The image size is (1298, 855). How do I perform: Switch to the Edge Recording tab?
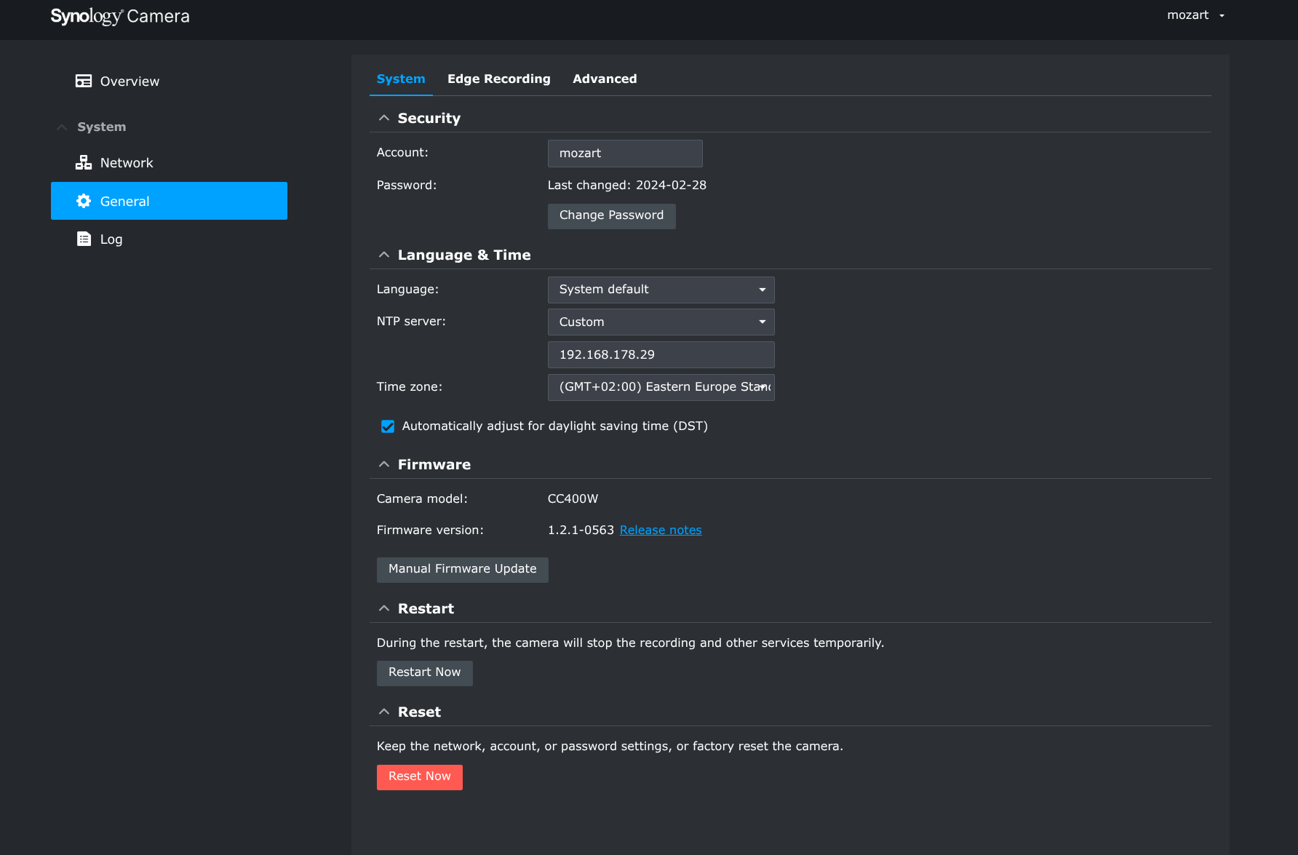[x=498, y=79]
